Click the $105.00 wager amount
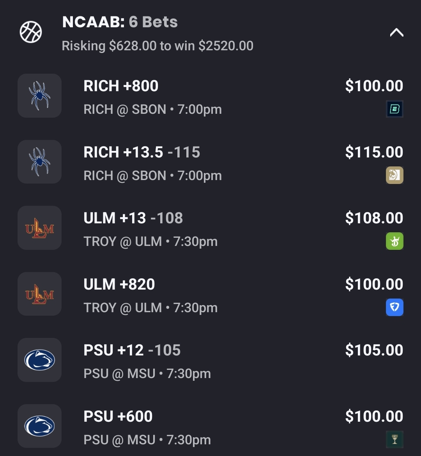Image resolution: width=421 pixels, height=456 pixels. coord(374,350)
